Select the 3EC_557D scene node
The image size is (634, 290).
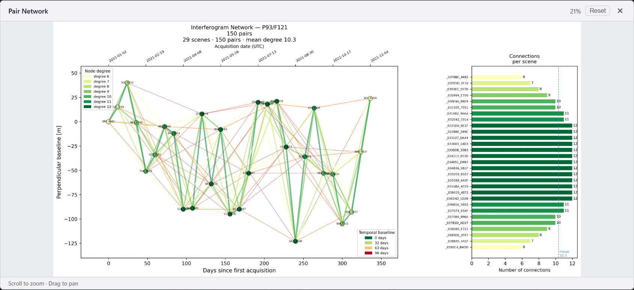click(x=127, y=83)
